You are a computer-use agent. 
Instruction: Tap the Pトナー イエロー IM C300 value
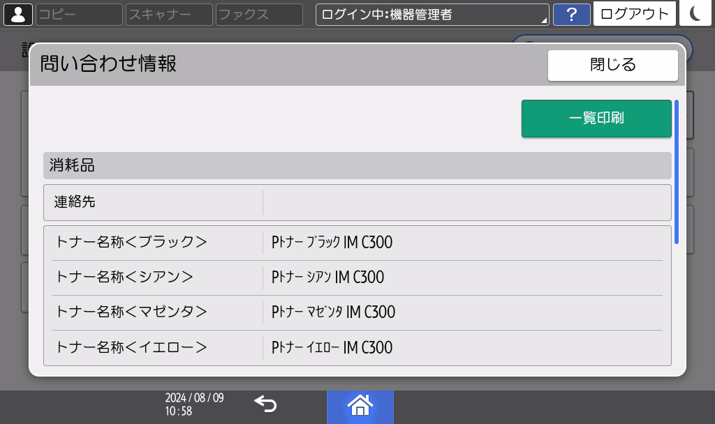(x=332, y=347)
